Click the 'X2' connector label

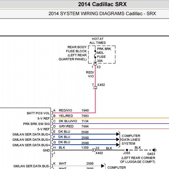click(x=99, y=67)
